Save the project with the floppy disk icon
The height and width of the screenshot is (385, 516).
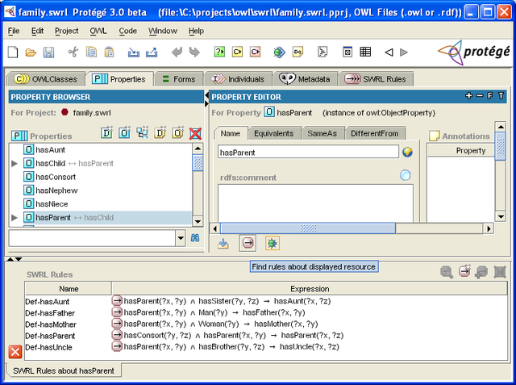pos(48,52)
